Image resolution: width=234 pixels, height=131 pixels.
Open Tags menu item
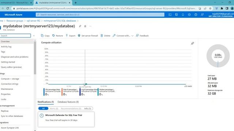tap(3, 52)
